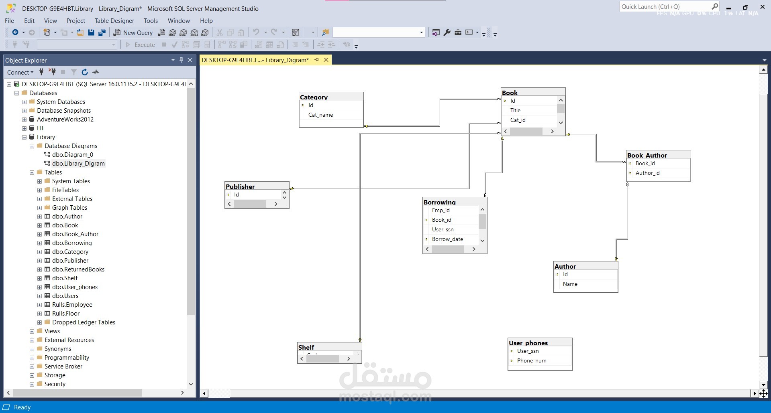Image resolution: width=771 pixels, height=413 pixels.
Task: Click the Borrowing table scroll-down arrow
Action: (483, 241)
